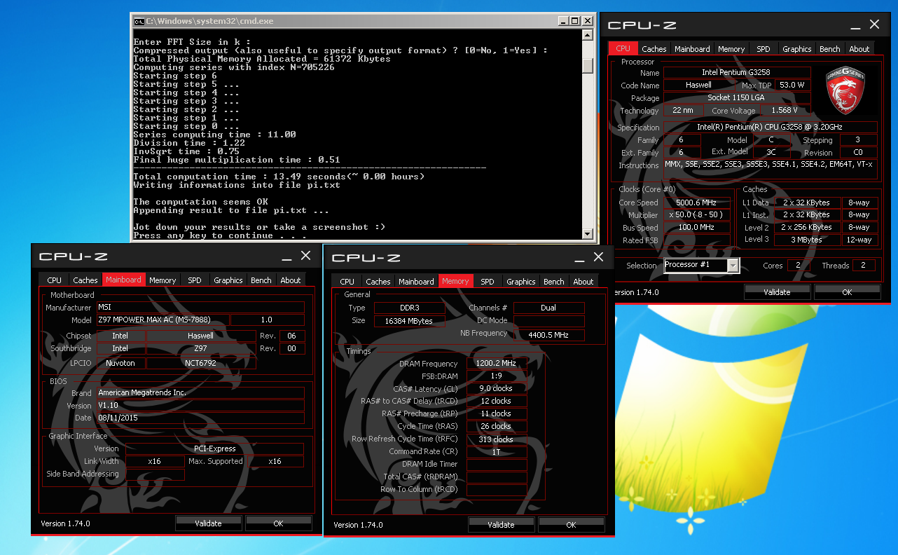Open Bench tab in Memory CPU-Z window
Screen dimensions: 898x555
point(554,282)
